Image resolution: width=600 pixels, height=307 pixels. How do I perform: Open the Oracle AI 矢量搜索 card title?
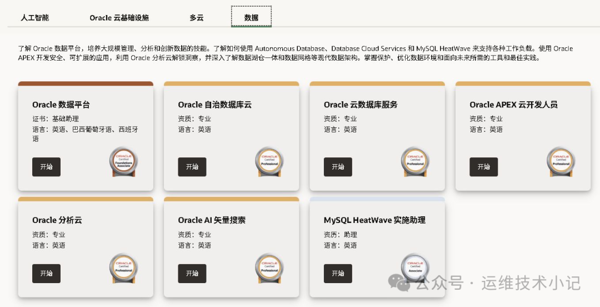coord(212,220)
